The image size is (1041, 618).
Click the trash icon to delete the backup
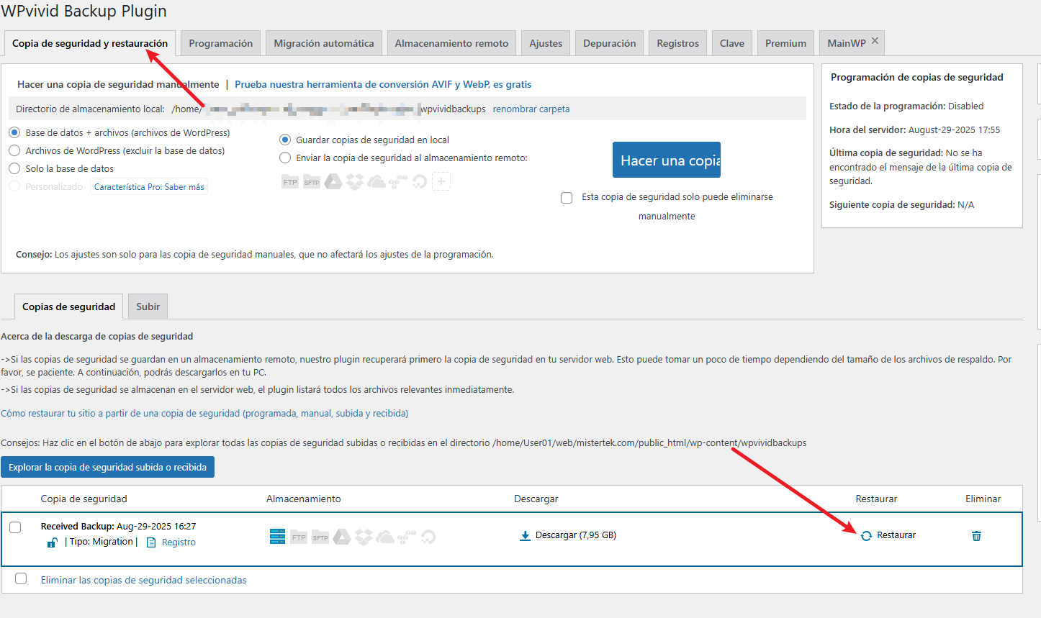point(976,536)
